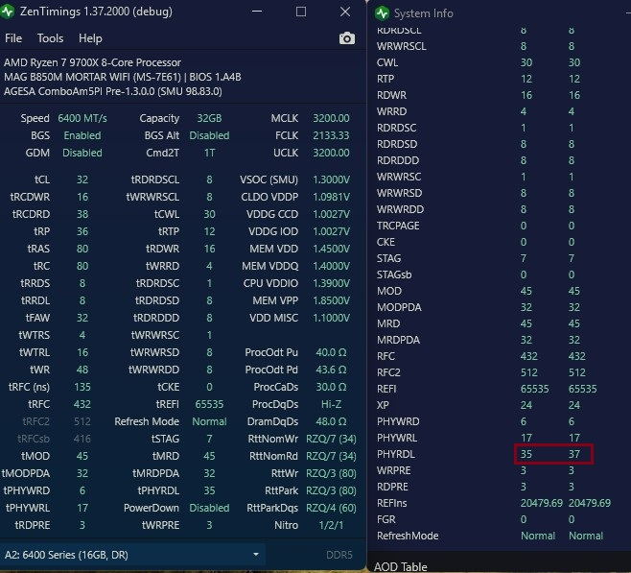The width and height of the screenshot is (631, 573).
Task: Click the STAGsb row label in System Info
Action: point(394,275)
